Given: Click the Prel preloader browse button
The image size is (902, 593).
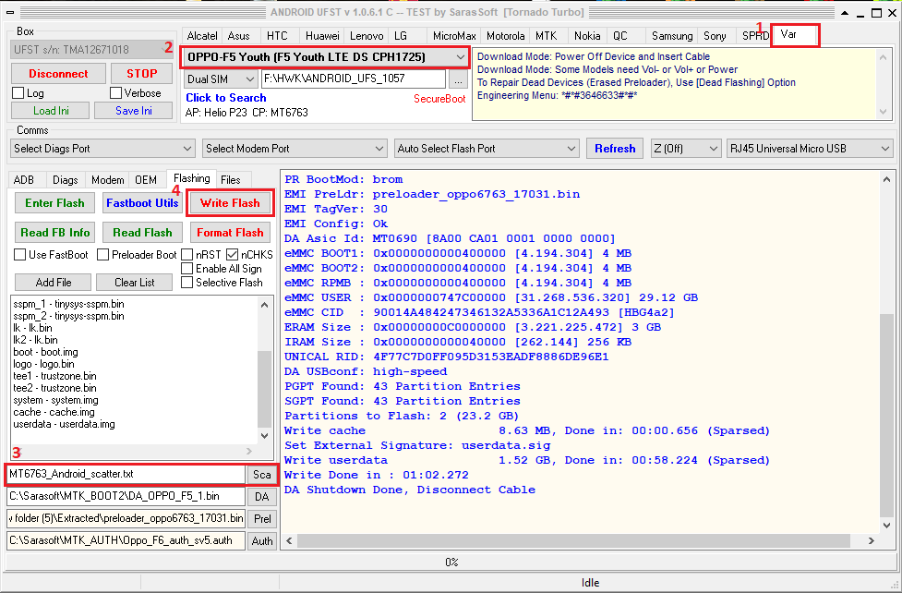Looking at the screenshot, I should 262,519.
